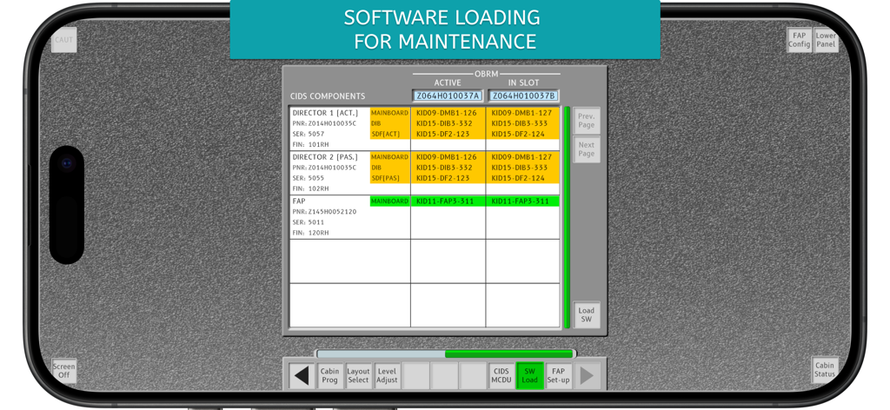Click the horizontal page scroll bar
Image resolution: width=890 pixels, height=410 pixels.
click(x=445, y=354)
